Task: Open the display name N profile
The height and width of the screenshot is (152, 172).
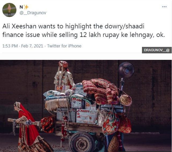Action: pyautogui.click(x=21, y=7)
